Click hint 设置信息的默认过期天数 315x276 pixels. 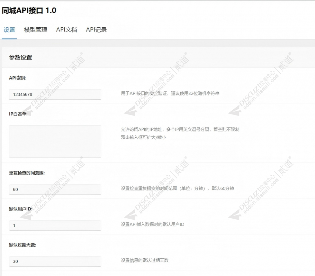pyautogui.click(x=145, y=260)
